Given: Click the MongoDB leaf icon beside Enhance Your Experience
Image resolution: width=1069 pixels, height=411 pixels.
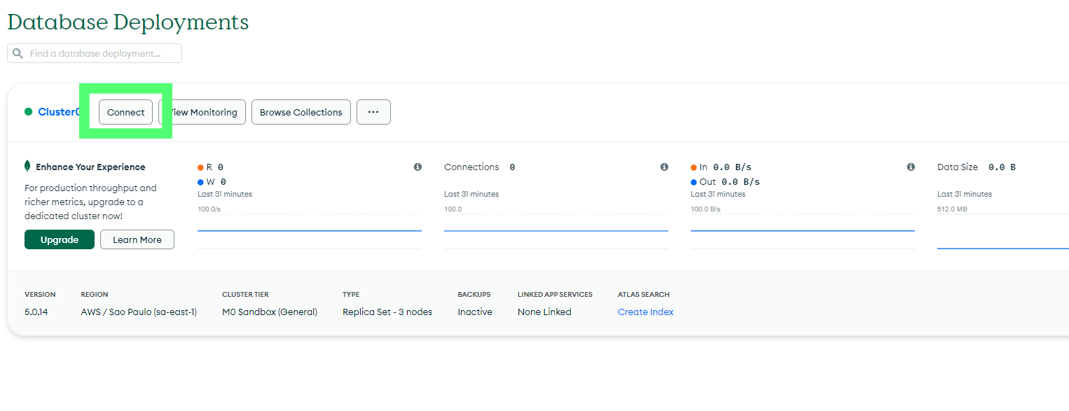Looking at the screenshot, I should (x=27, y=167).
